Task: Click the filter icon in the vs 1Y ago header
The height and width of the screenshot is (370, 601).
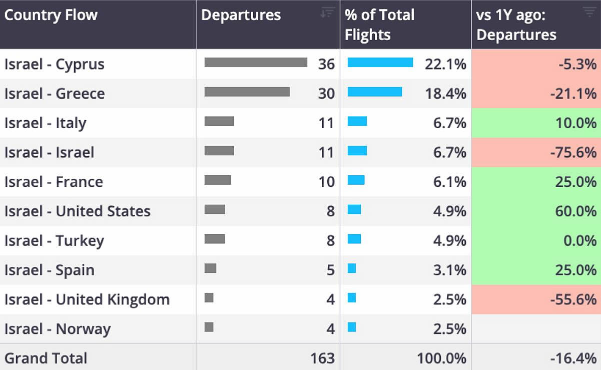Action: coord(589,13)
